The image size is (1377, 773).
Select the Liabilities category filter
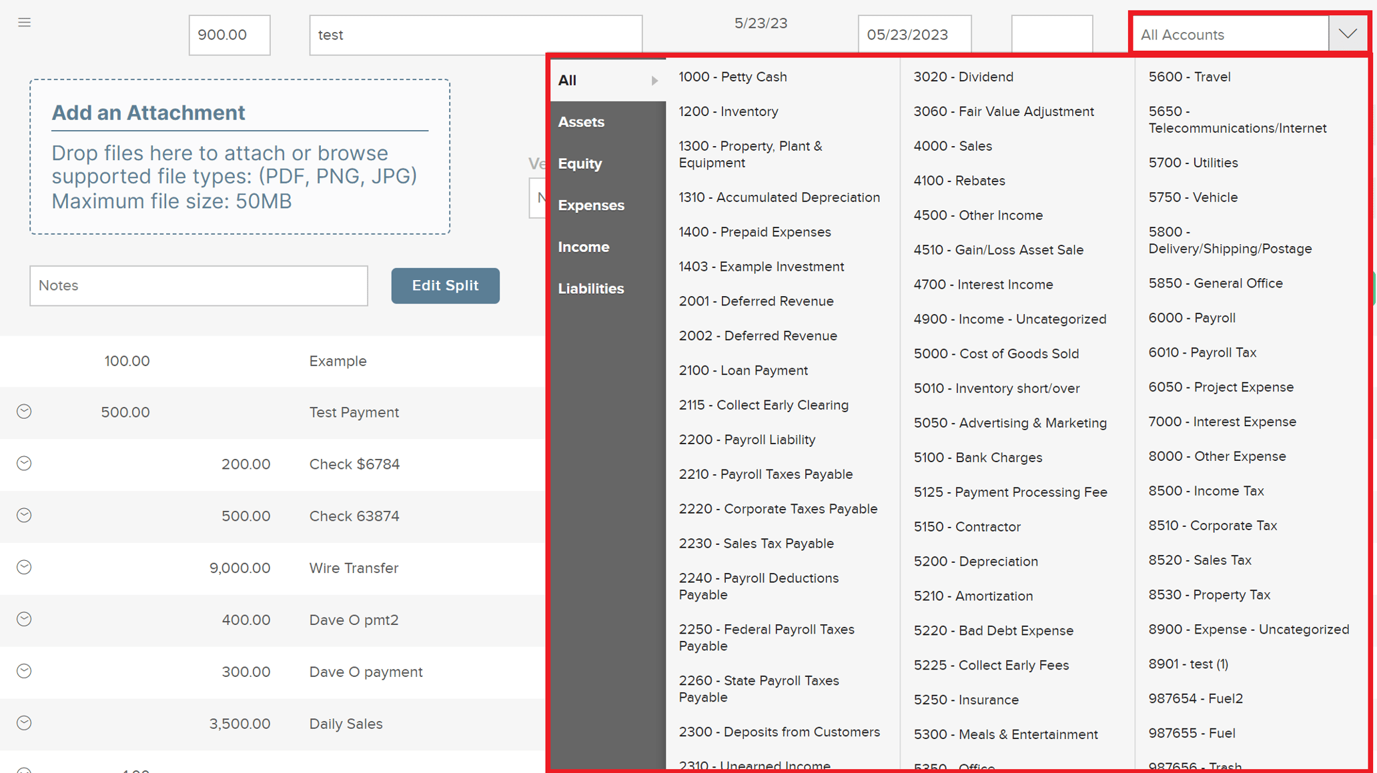[x=591, y=288]
